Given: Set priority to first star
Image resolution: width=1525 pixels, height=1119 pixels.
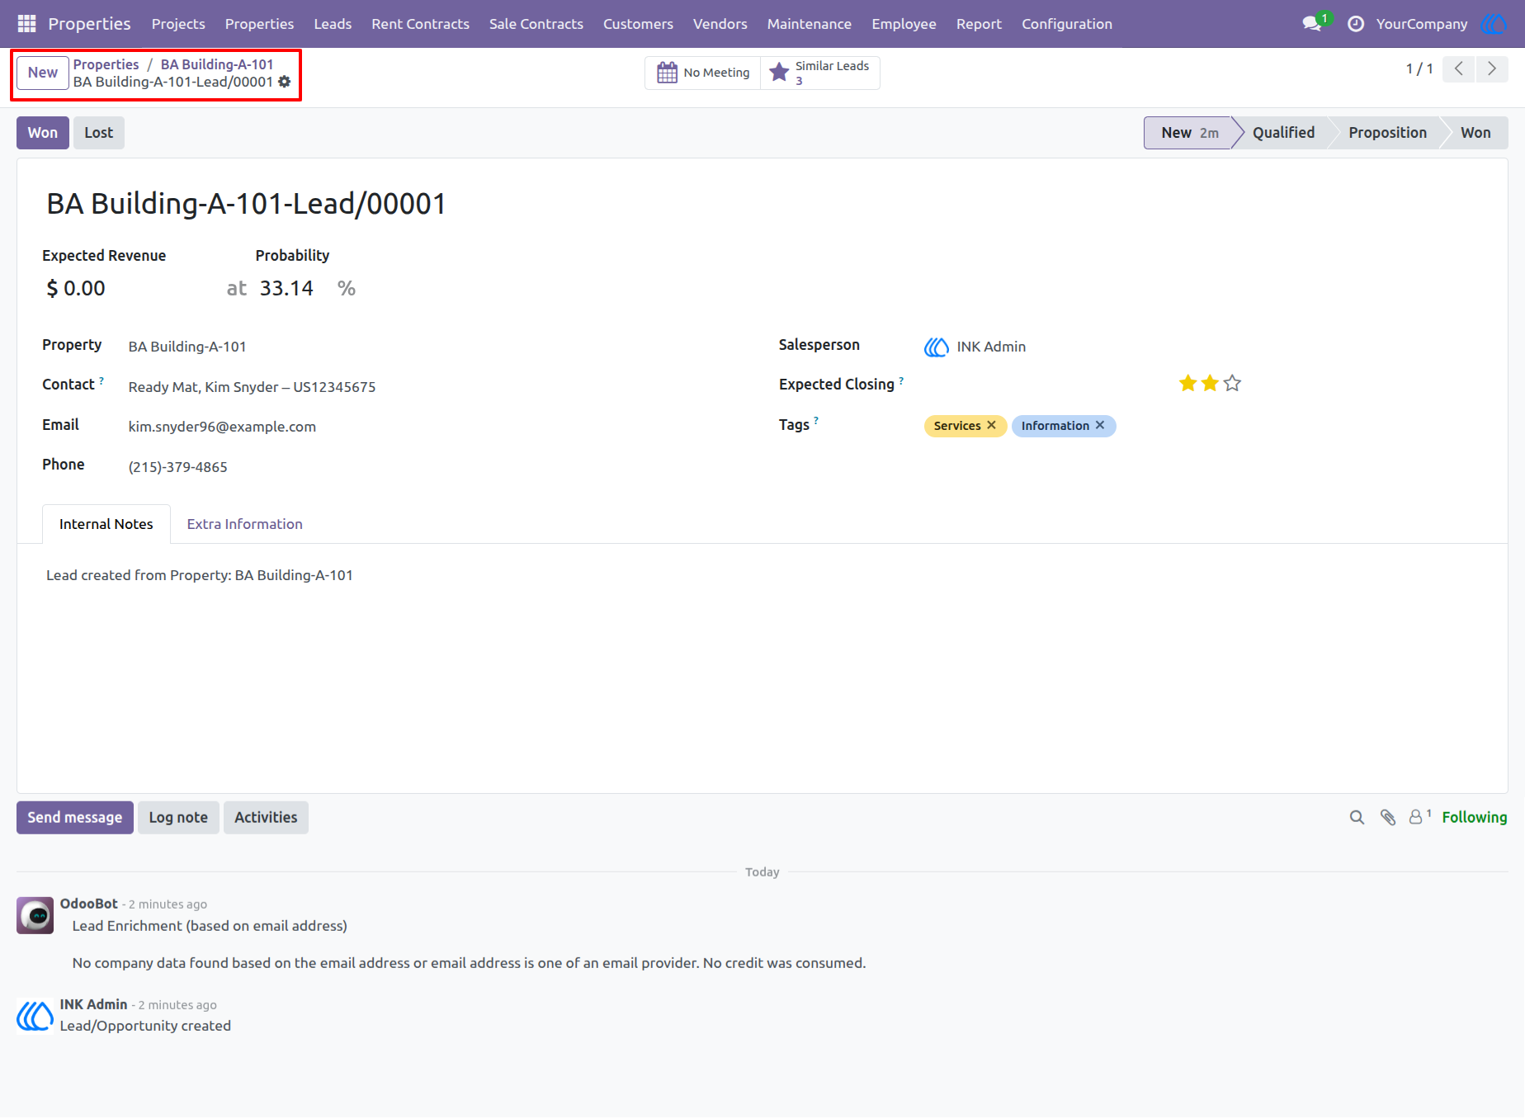Looking at the screenshot, I should point(1187,383).
